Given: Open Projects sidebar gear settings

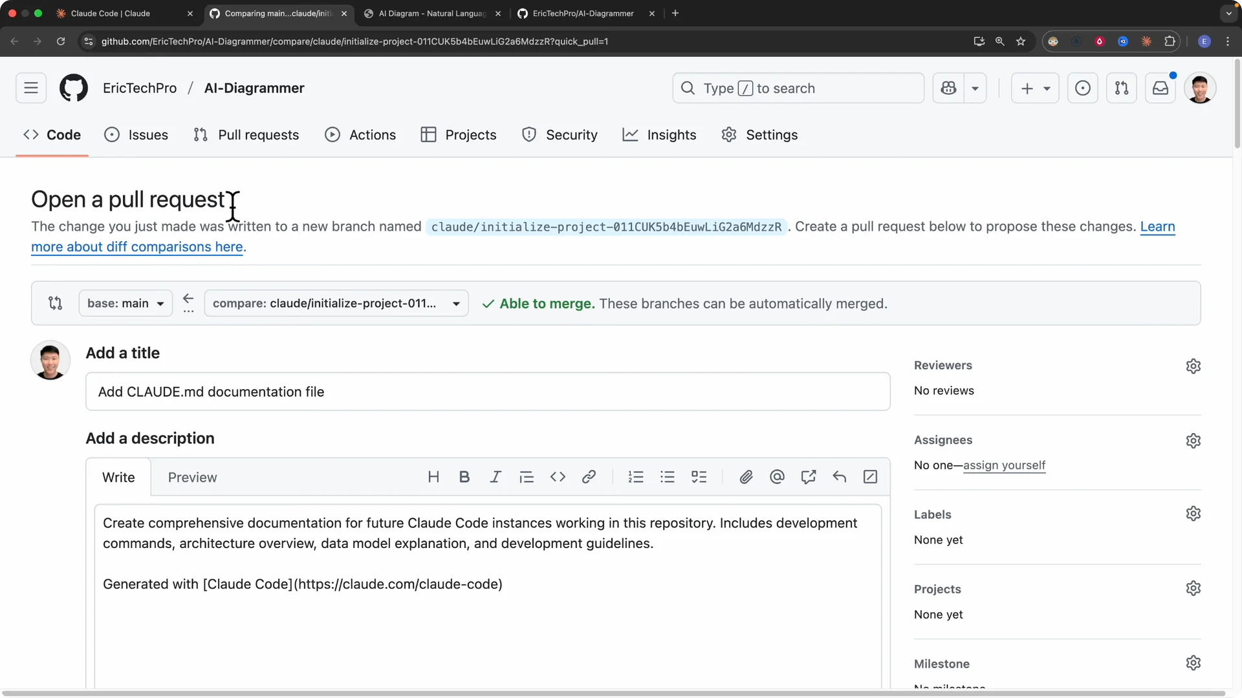Looking at the screenshot, I should tap(1193, 588).
